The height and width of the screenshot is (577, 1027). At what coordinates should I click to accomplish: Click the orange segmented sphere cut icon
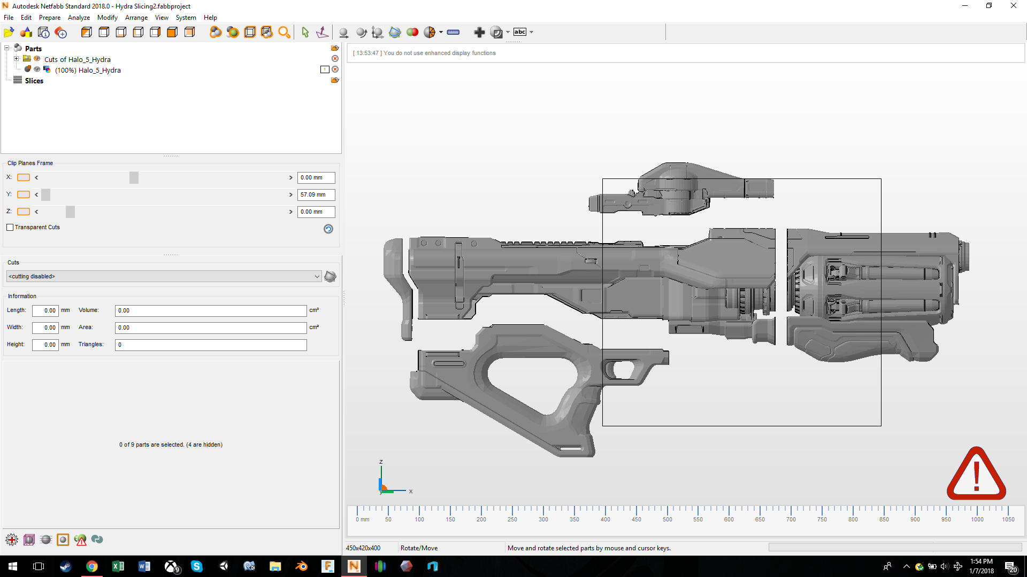click(430, 33)
